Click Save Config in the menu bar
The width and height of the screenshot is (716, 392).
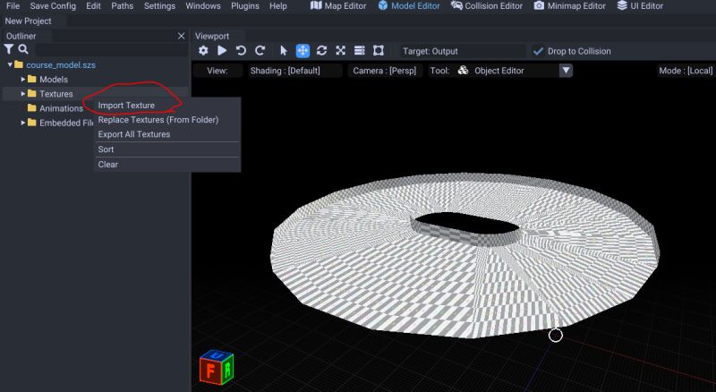click(53, 6)
